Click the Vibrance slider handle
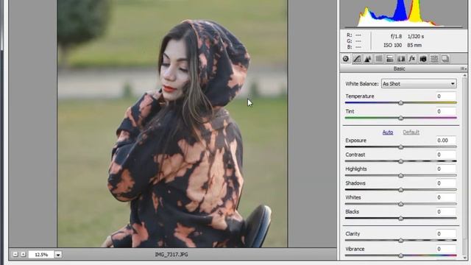The width and height of the screenshot is (471, 265). [400, 255]
